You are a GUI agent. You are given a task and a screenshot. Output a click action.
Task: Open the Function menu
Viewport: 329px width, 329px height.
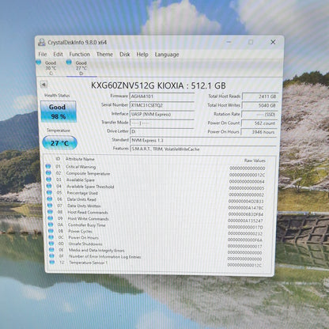[x=80, y=55]
